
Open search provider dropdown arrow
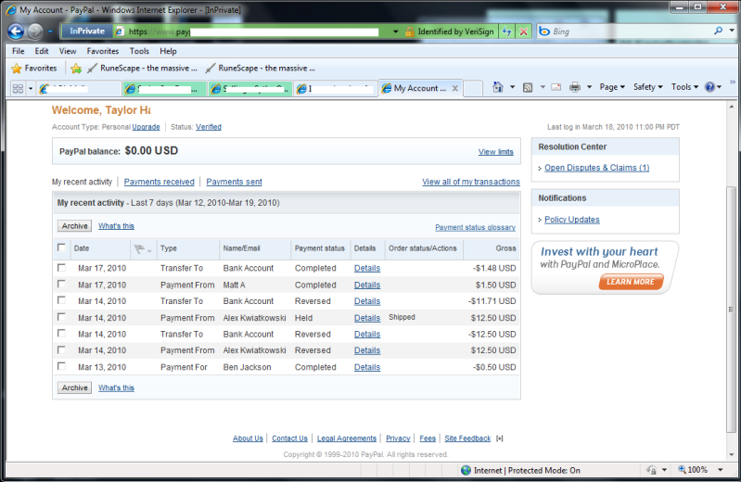732,31
